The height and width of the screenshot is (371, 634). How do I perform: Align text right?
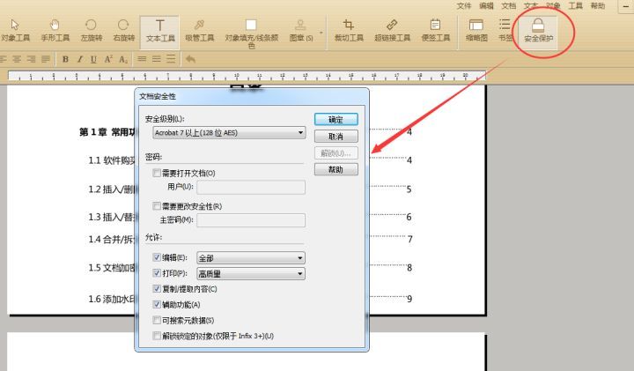pos(31,59)
